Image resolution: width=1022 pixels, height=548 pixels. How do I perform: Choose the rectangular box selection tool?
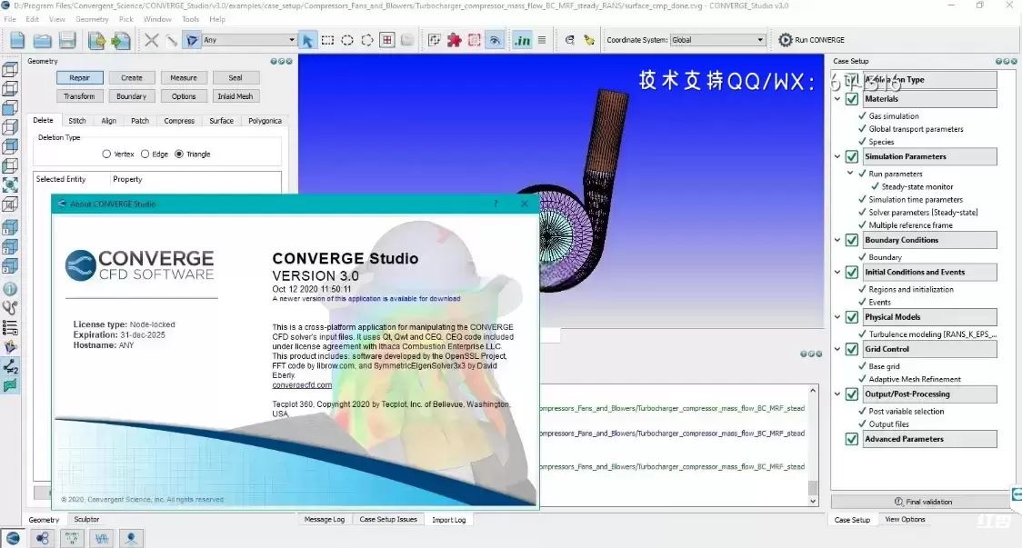pos(328,40)
